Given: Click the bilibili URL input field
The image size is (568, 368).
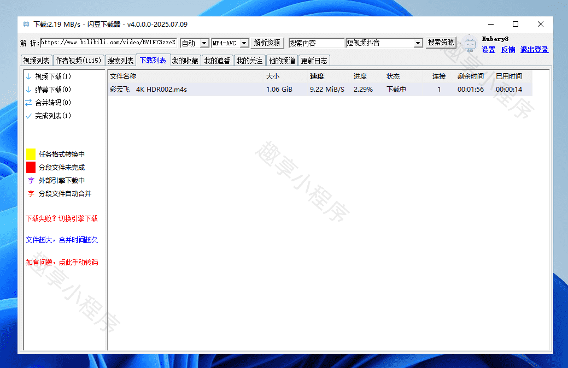Looking at the screenshot, I should pyautogui.click(x=108, y=43).
